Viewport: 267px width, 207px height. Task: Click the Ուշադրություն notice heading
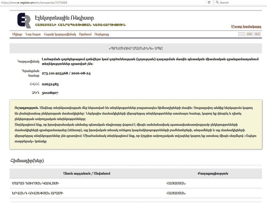tap(27, 108)
